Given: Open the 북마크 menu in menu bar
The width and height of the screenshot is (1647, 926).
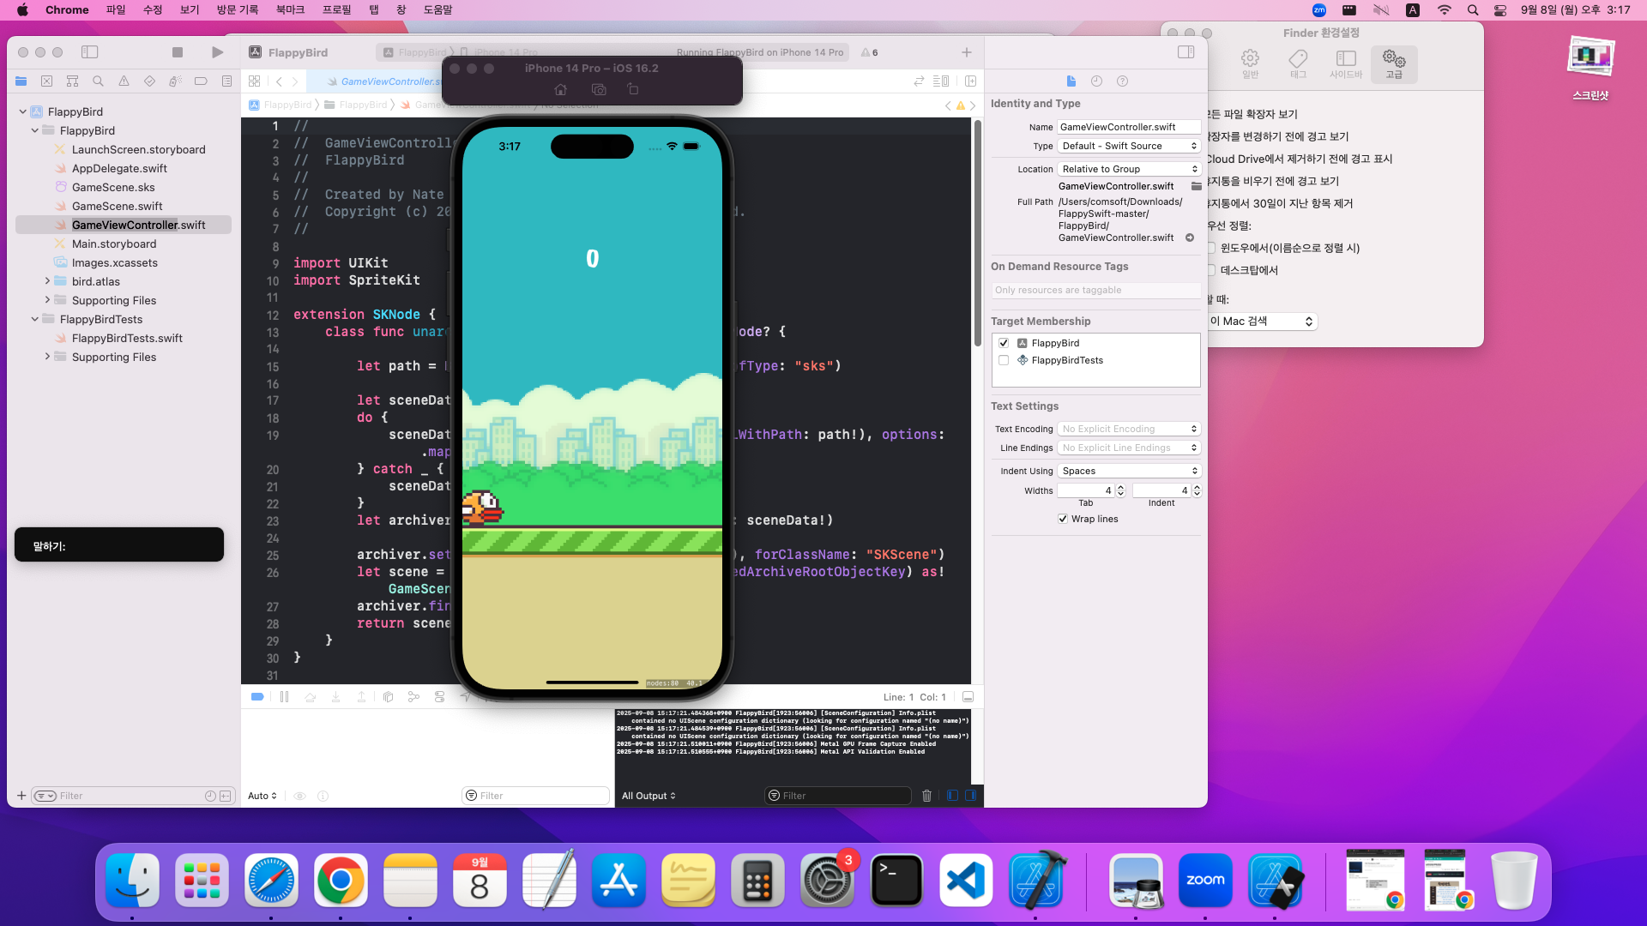Looking at the screenshot, I should click(290, 9).
